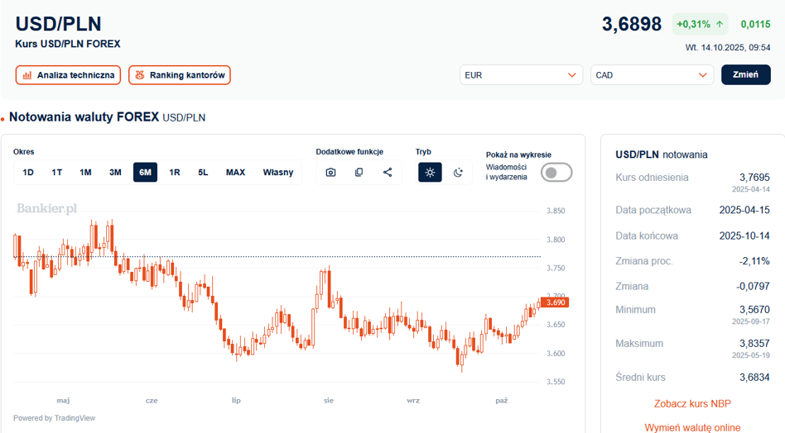Select the 1T period
Image resolution: width=785 pixels, height=433 pixels.
(56, 173)
